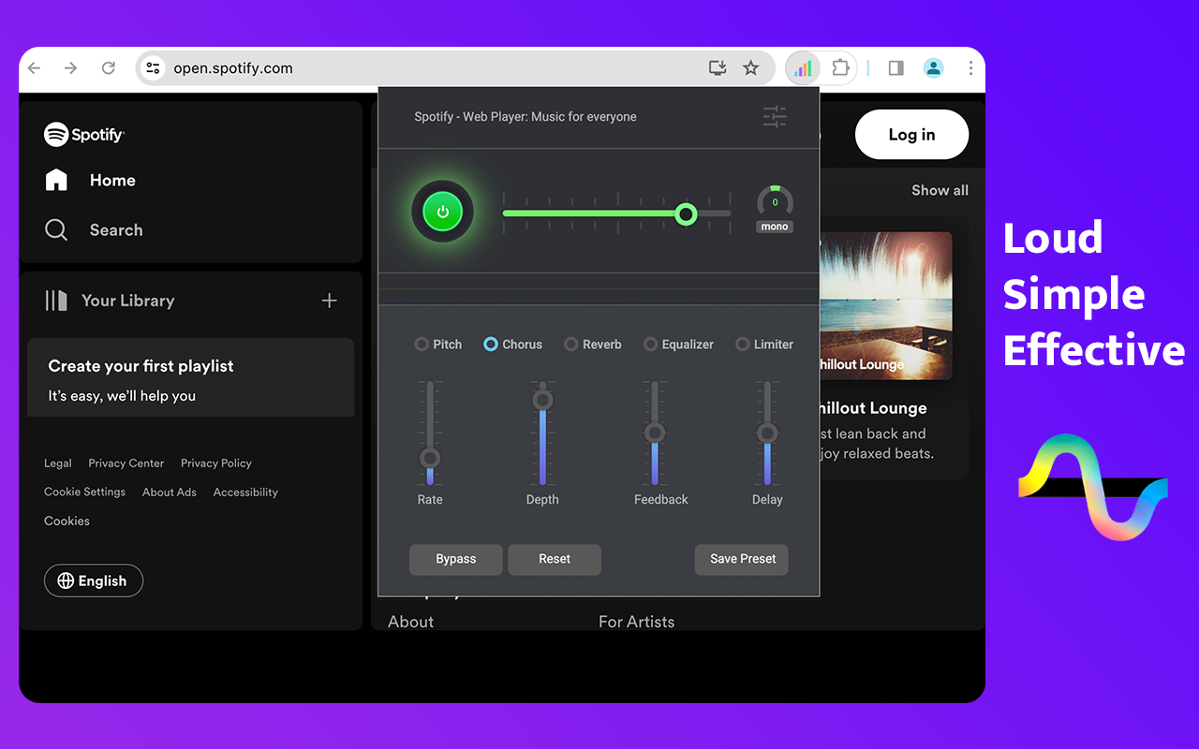Select the Equalizer effect radio button
The width and height of the screenshot is (1199, 749).
tap(650, 345)
